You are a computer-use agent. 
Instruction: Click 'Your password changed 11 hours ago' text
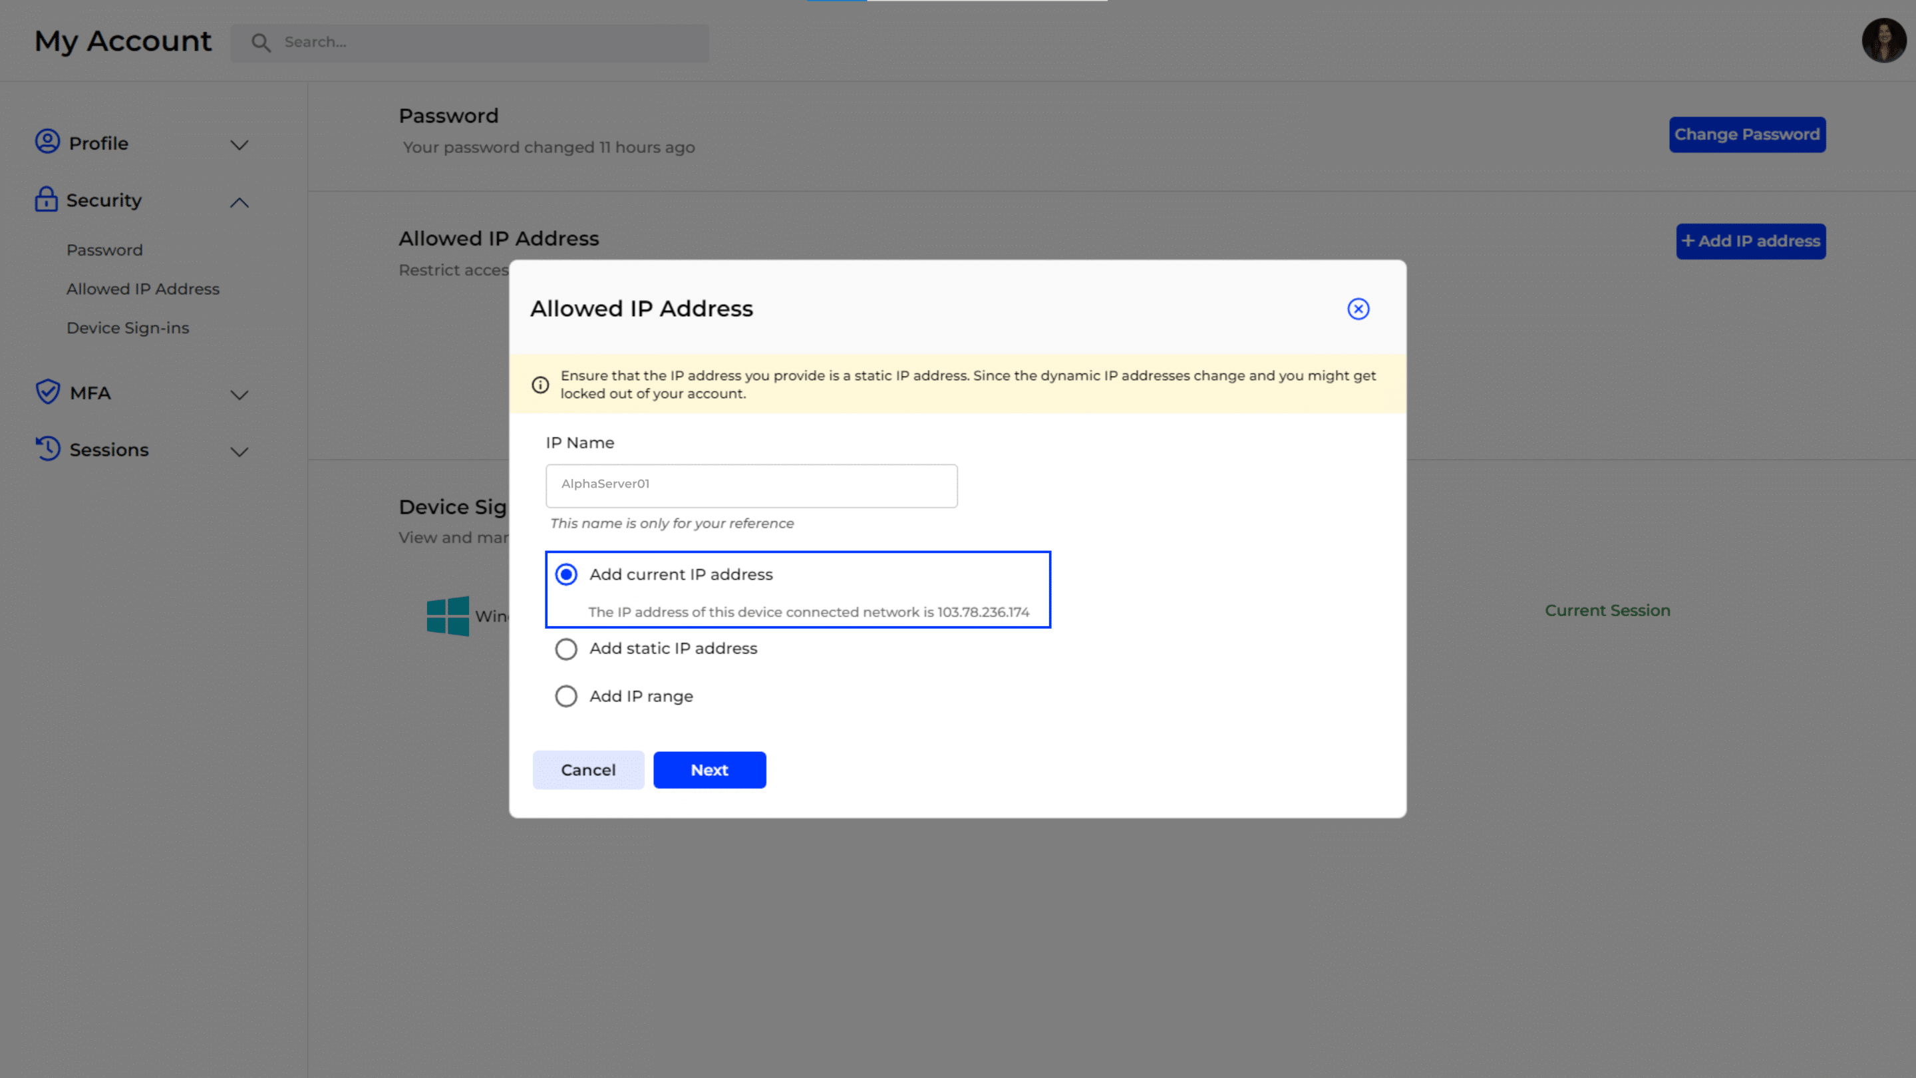pyautogui.click(x=549, y=147)
